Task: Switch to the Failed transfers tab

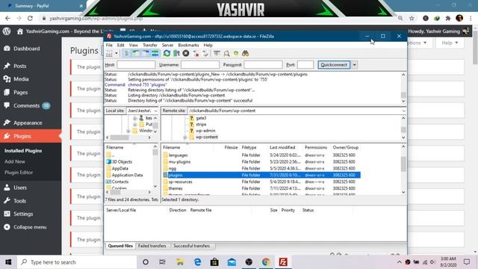Action: [152, 246]
